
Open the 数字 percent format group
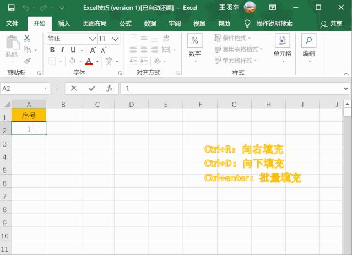pyautogui.click(x=194, y=48)
